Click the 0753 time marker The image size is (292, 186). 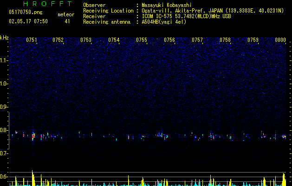[86, 40]
